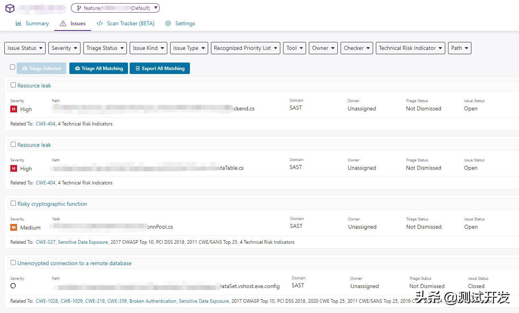Open Sensitive Data Exposure link under ConnPool.cs issue
The image size is (519, 313).
[x=83, y=242]
